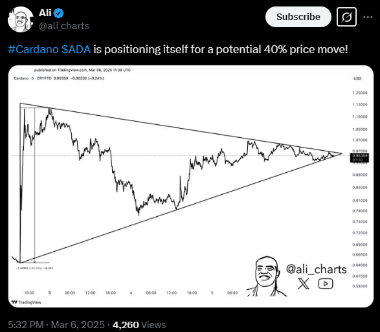Click the YouTube play icon in watermark
Screen dimensions: 380x332
(x=326, y=283)
